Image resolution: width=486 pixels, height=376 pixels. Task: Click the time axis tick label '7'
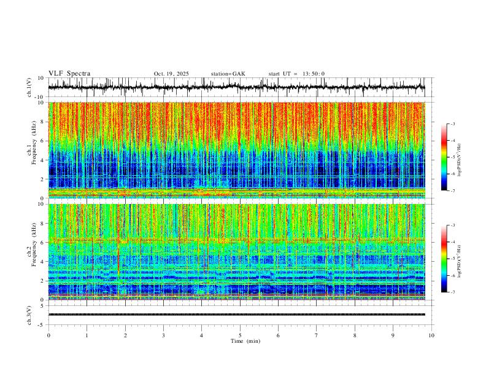[x=317, y=335]
